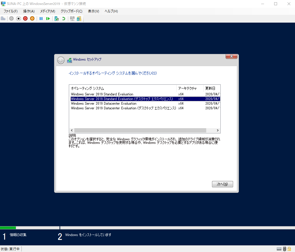The width and height of the screenshot is (295, 252).
Task: Go back using the setup dialog's round arrow
Action: (x=61, y=60)
